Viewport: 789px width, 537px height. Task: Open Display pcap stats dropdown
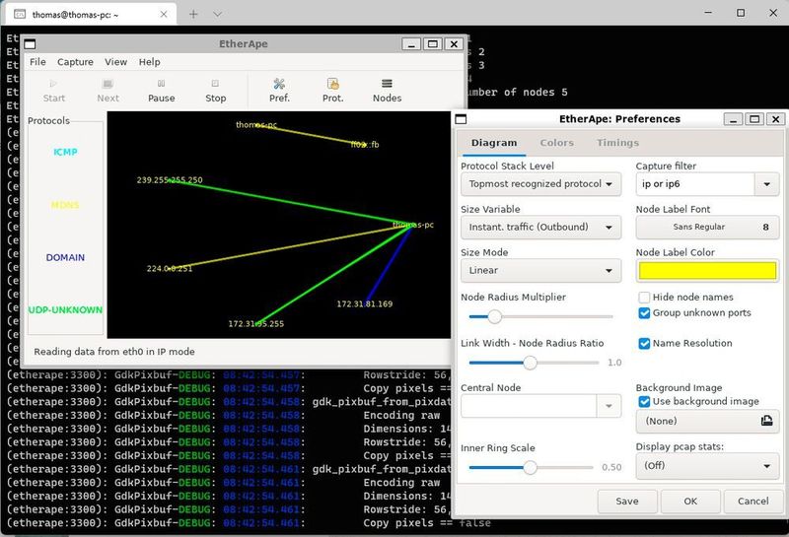pos(707,466)
